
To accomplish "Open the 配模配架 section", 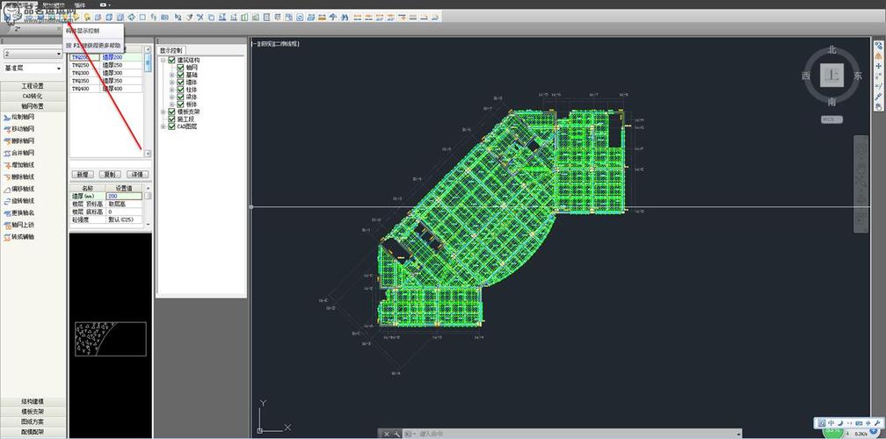I will (33, 432).
